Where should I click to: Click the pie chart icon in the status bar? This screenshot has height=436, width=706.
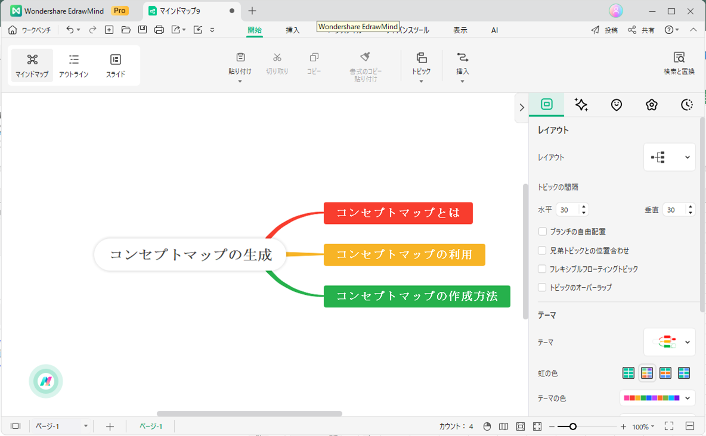(487, 426)
